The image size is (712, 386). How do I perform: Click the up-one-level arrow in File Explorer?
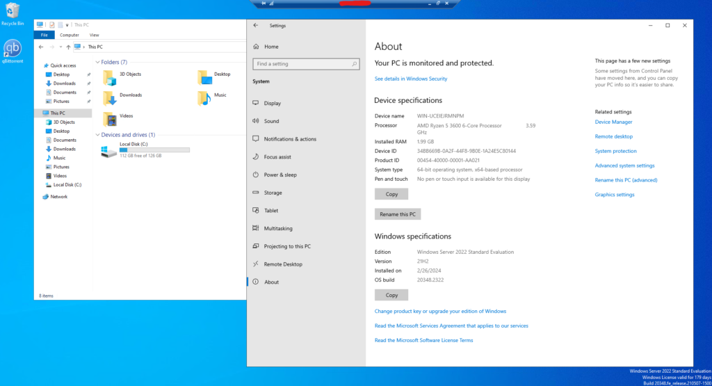point(68,47)
